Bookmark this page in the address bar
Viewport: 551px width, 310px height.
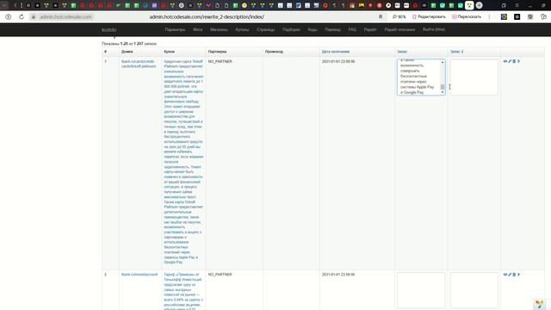click(381, 17)
